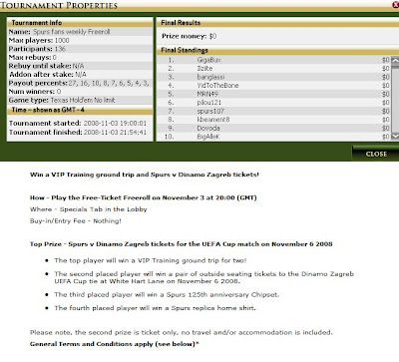The image size is (399, 362).
Task: Click the third placed player Chipset bullet
Action: tap(167, 295)
